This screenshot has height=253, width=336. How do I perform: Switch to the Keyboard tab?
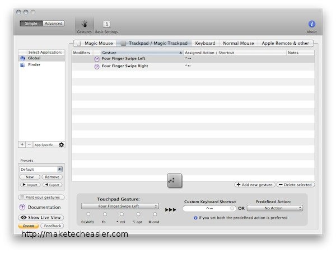point(205,43)
